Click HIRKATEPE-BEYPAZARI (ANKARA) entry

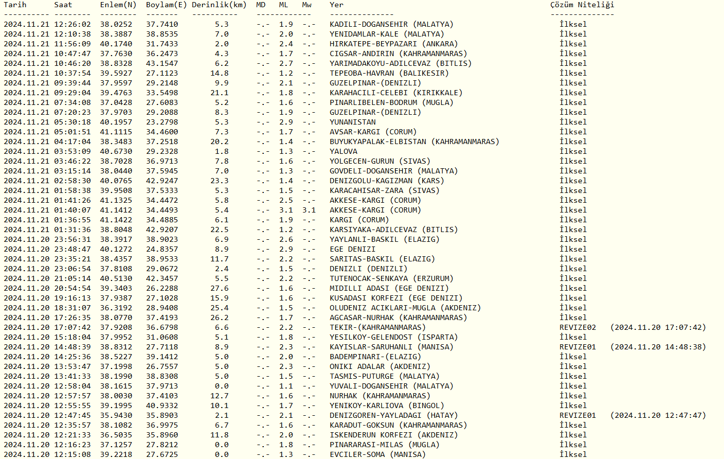(x=393, y=44)
